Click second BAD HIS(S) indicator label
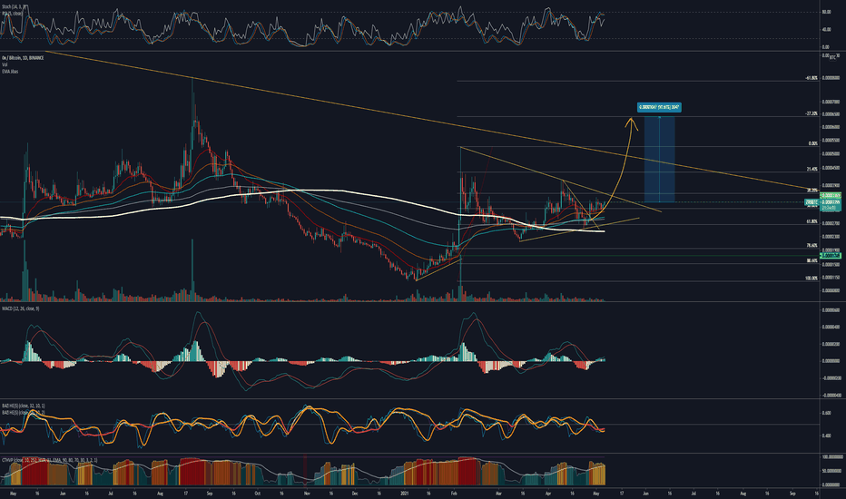 [x=24, y=412]
